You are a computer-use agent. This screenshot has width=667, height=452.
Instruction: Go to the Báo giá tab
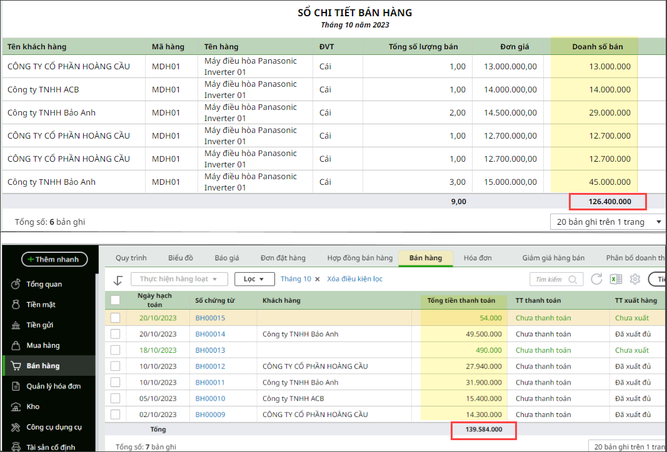click(x=227, y=258)
